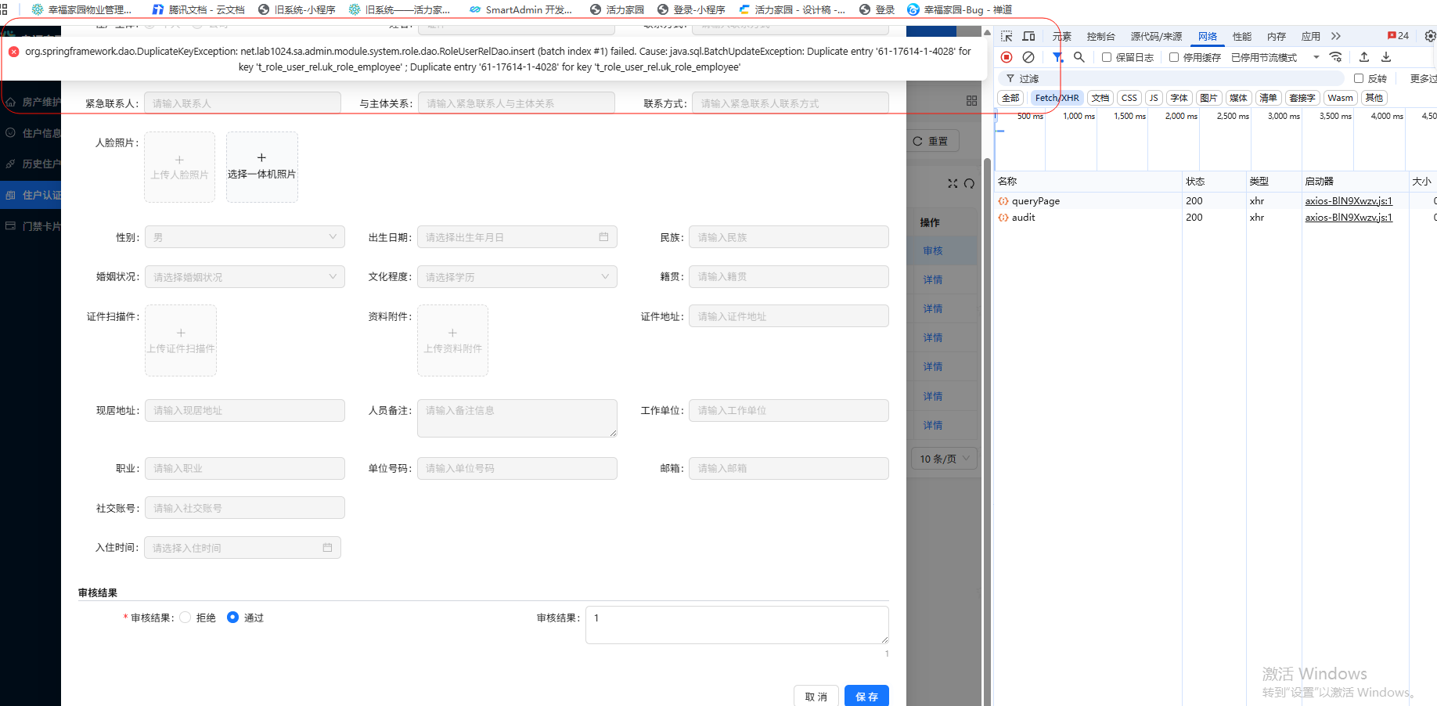This screenshot has height=706, width=1437.
Task: Click the import HAR upload icon
Action: 1364,57
